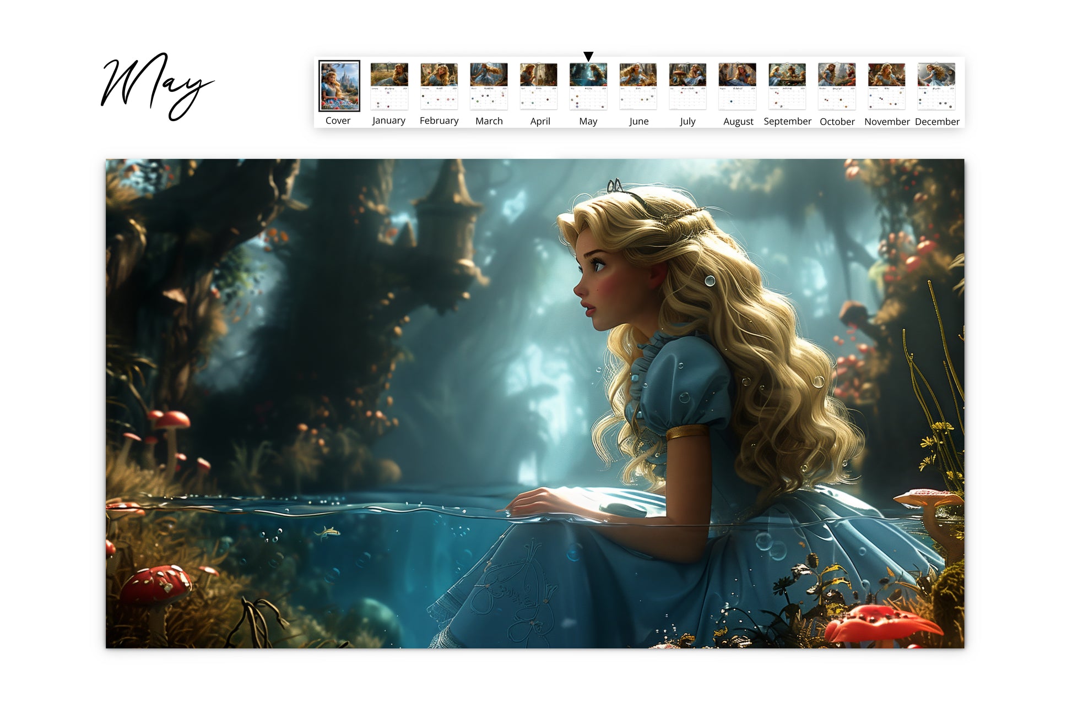The height and width of the screenshot is (714, 1072).
Task: Click the 'October' label text
Action: pos(837,122)
